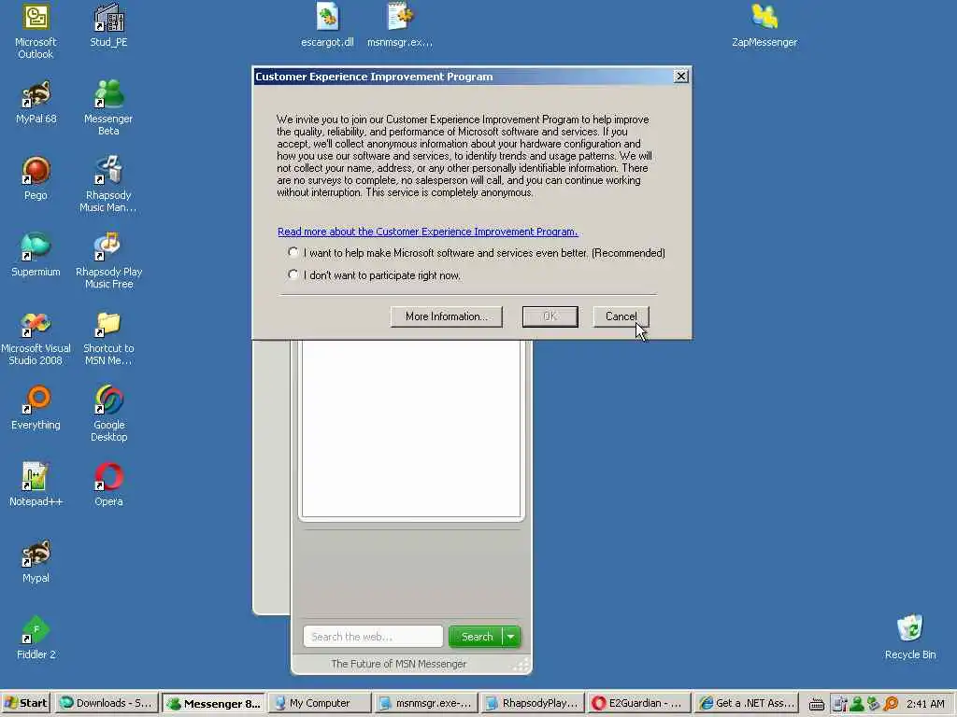Switch to RhapsodyPlay taskbar window
The image size is (957, 717).
pos(532,703)
